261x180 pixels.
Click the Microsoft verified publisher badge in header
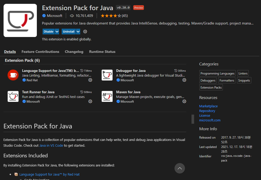(x=44, y=16)
